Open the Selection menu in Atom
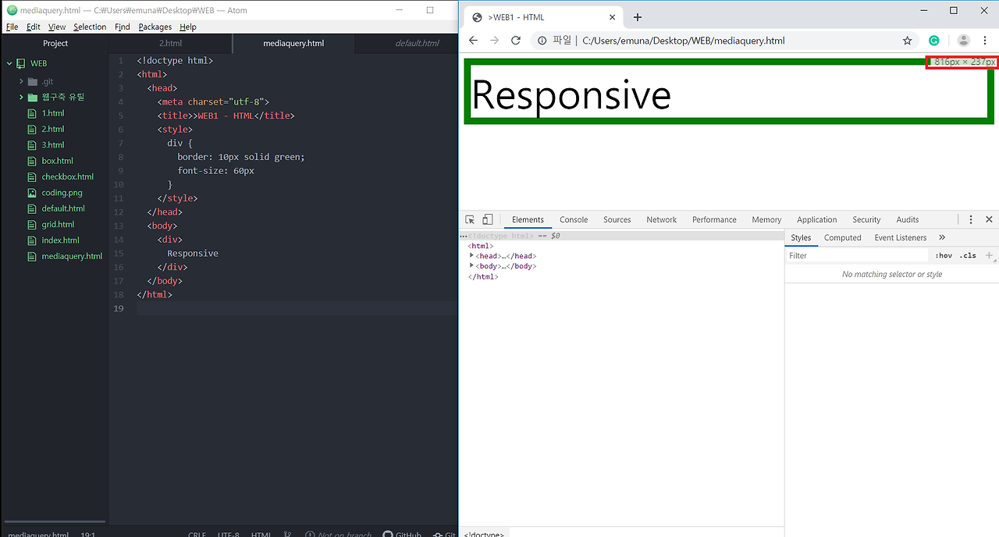Screen dimensions: 999x537 [90, 27]
